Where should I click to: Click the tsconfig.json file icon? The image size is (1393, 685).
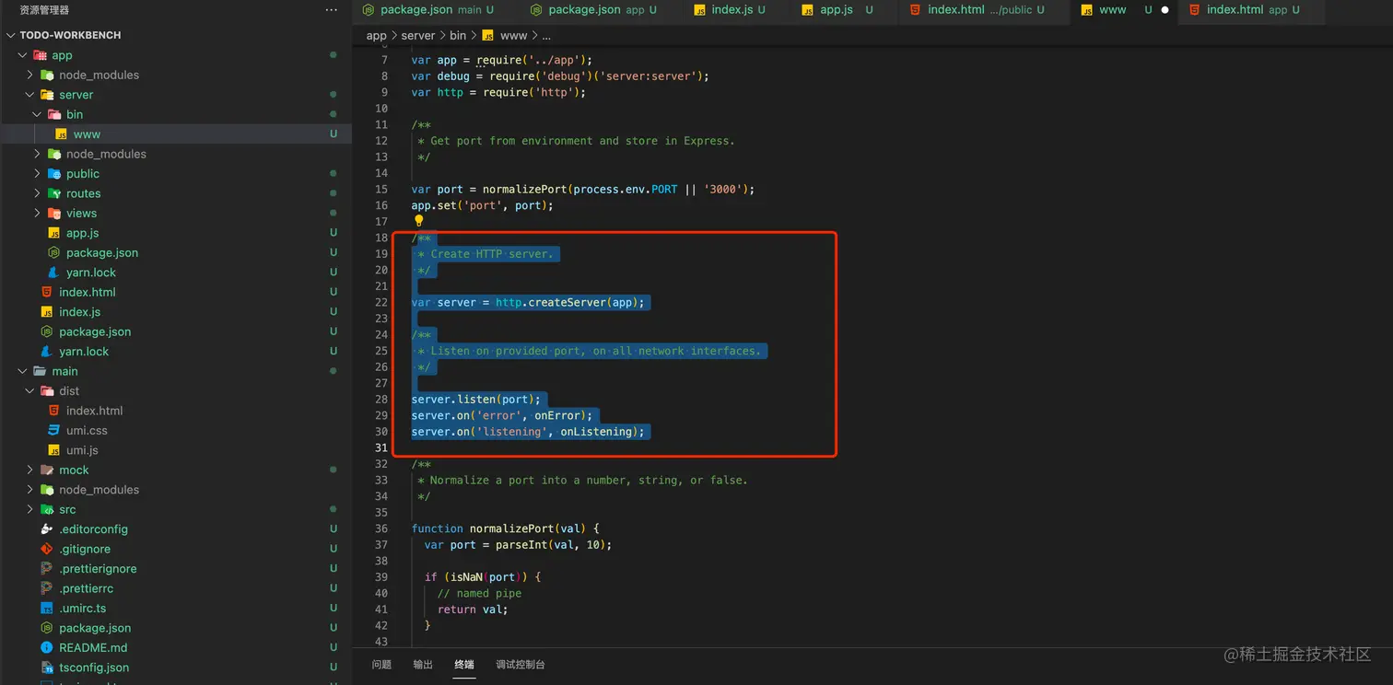click(46, 668)
